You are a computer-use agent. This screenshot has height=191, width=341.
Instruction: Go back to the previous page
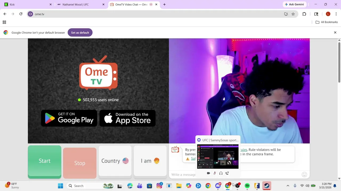[5, 14]
